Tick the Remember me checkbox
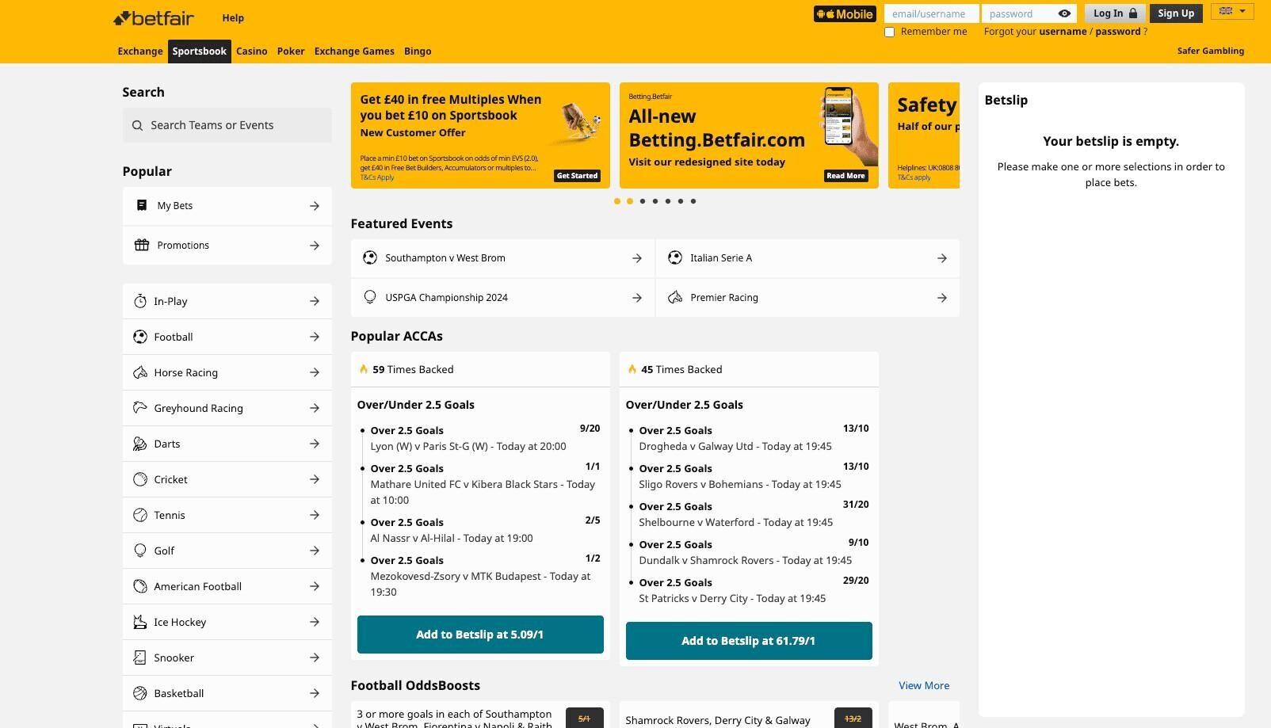The image size is (1271, 728). coord(889,32)
